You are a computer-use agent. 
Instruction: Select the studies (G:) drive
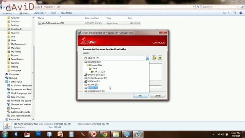[93, 84]
